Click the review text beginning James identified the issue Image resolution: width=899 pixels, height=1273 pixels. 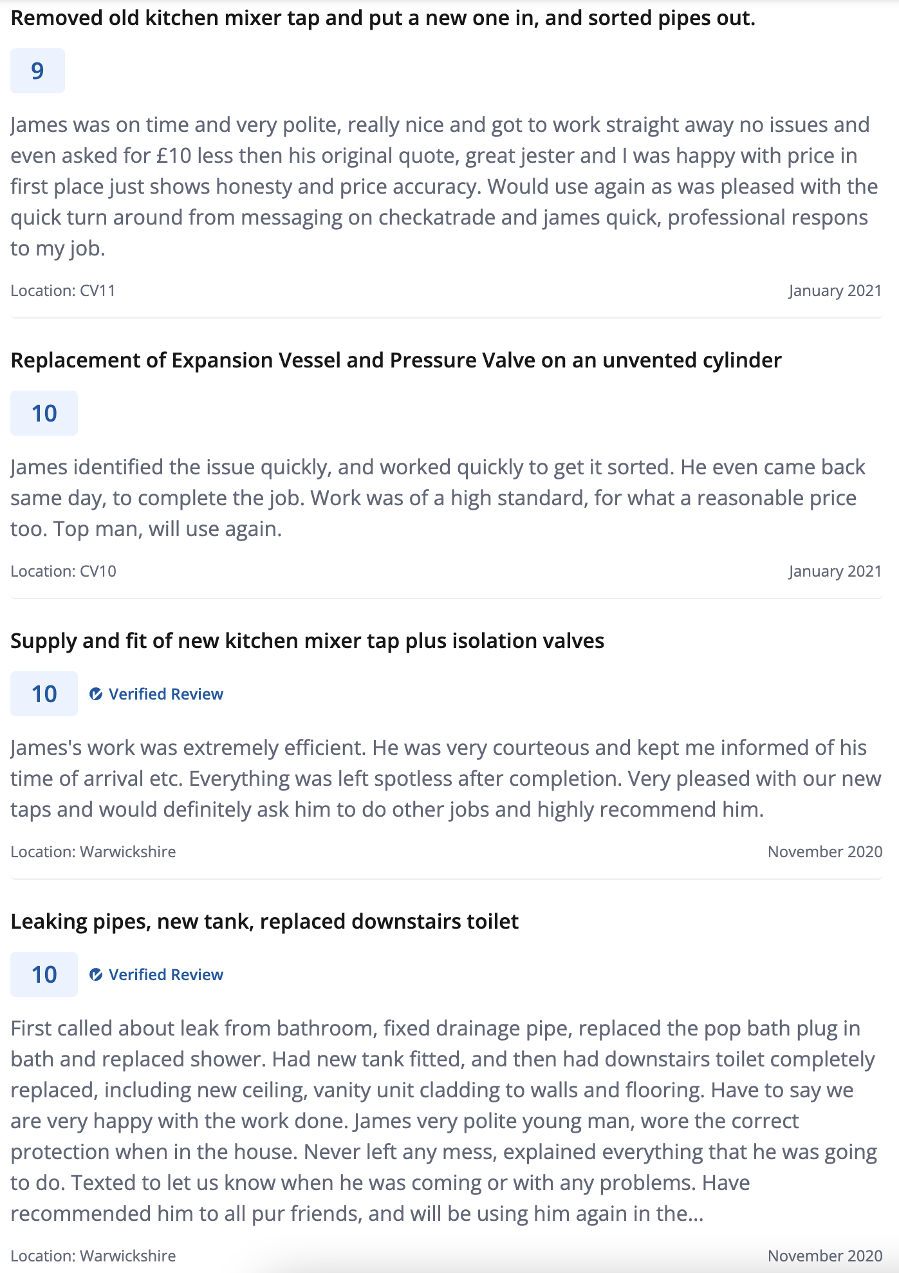(438, 498)
